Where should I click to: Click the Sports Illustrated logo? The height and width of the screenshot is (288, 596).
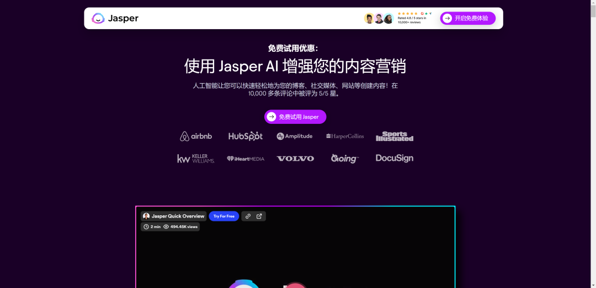395,136
